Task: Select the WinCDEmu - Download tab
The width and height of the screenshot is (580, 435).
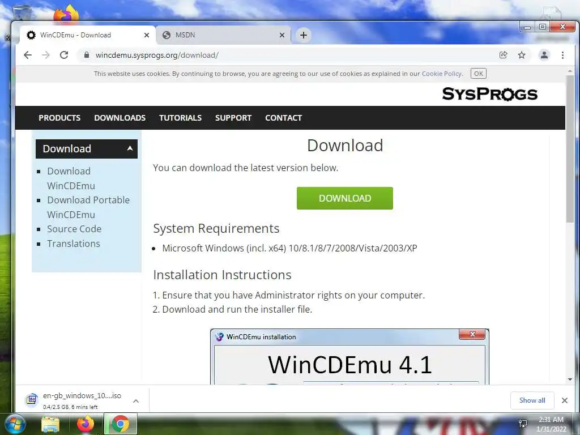Action: tap(88, 35)
